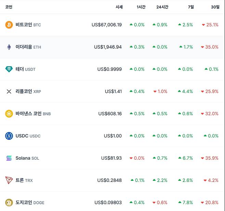Click the Ethereum ETH diamond icon
Viewport: 225px width, 211px height.
coord(9,47)
